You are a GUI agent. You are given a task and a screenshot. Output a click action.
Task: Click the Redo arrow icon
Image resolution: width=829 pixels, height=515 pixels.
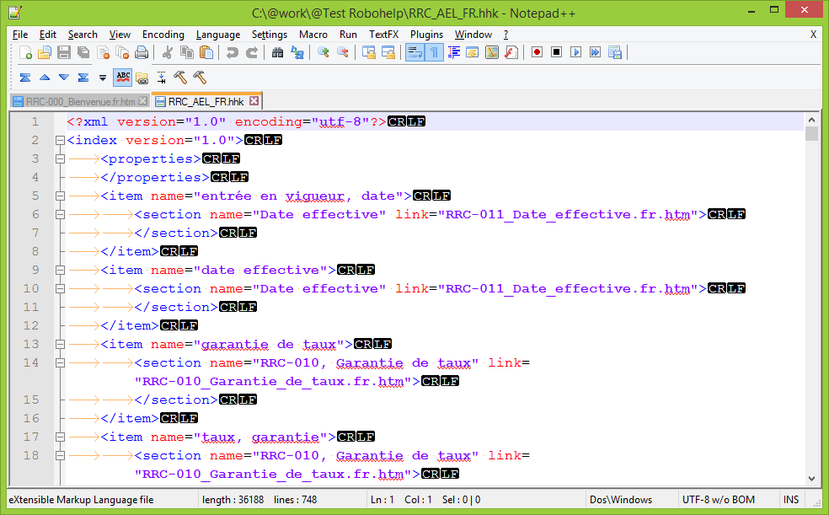point(252,52)
